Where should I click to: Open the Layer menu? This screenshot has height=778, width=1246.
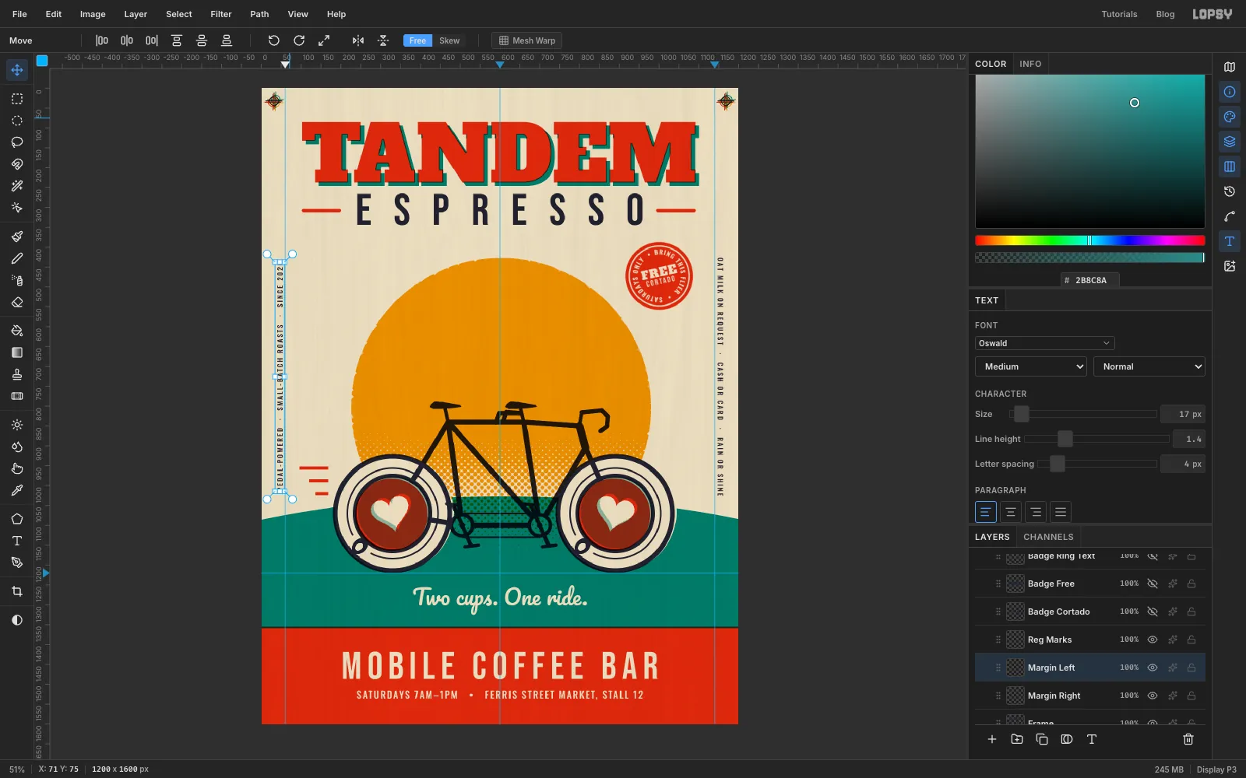click(x=136, y=14)
